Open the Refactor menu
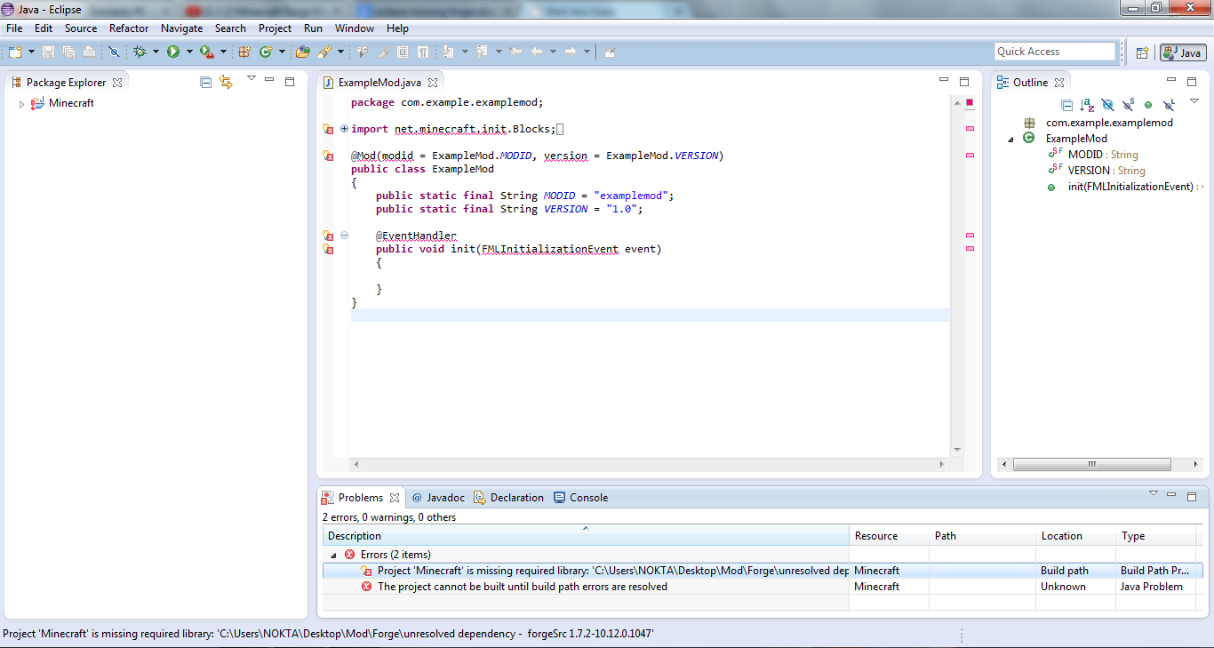This screenshot has width=1214, height=648. [129, 28]
